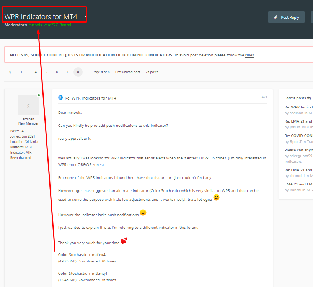Image resolution: width=313 pixels, height=287 pixels.
Task: Jump to page 5
Action: click(46, 72)
